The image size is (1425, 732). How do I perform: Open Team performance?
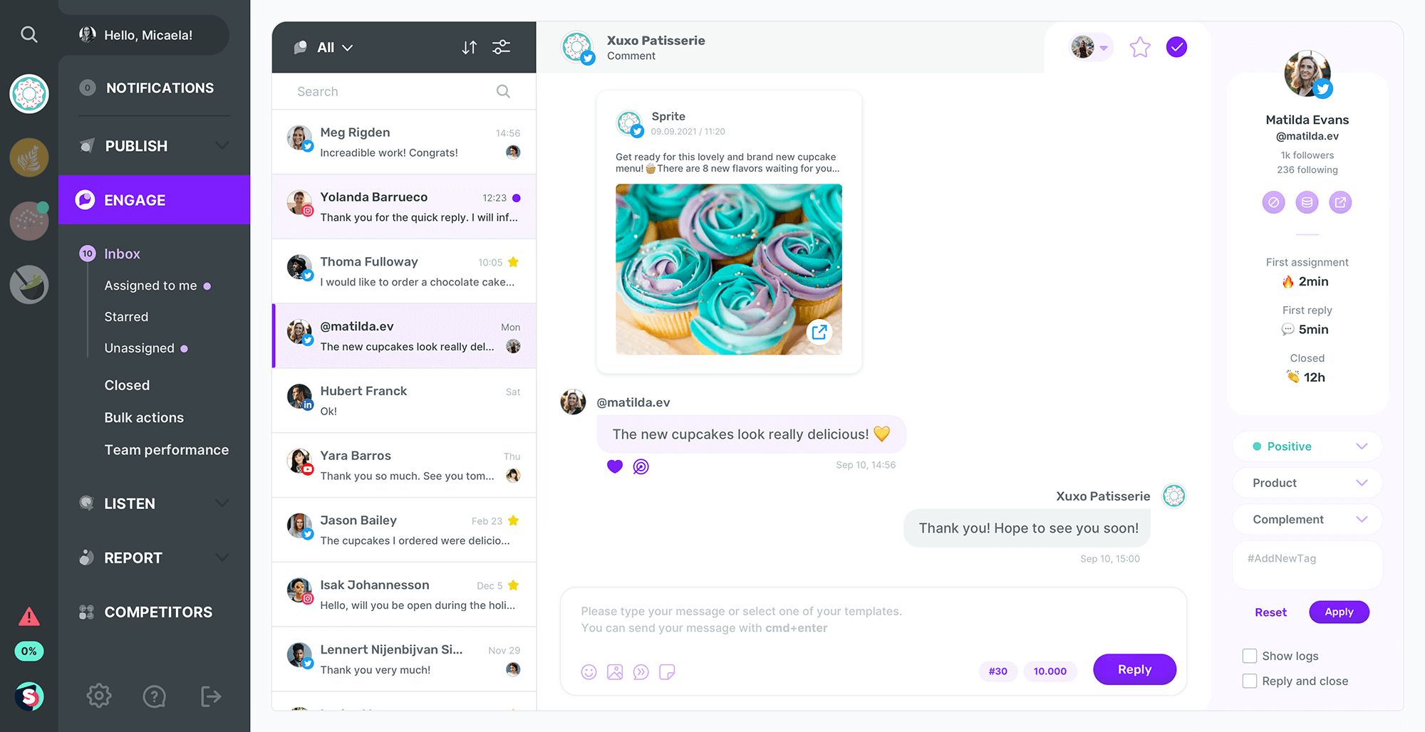click(x=167, y=450)
